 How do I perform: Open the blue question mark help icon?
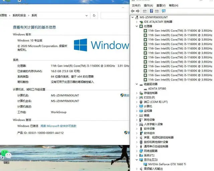point(151,11)
